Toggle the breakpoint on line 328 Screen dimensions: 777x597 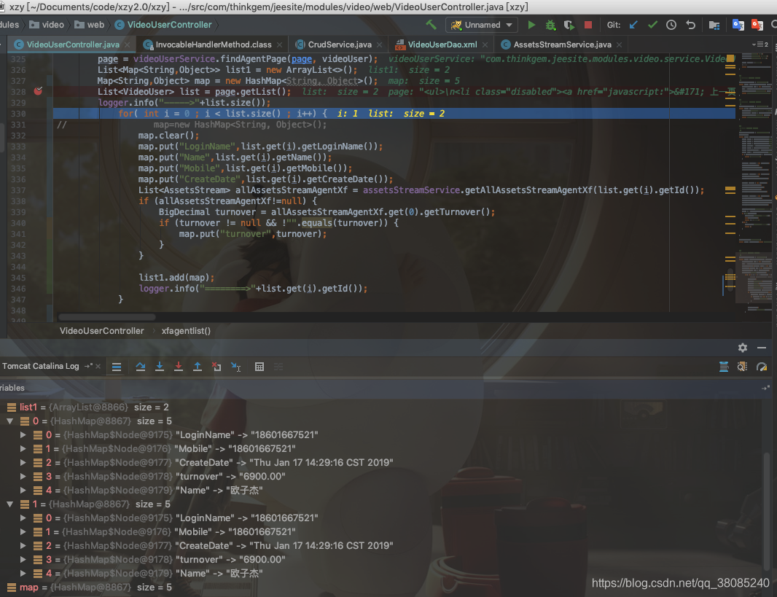[x=38, y=91]
